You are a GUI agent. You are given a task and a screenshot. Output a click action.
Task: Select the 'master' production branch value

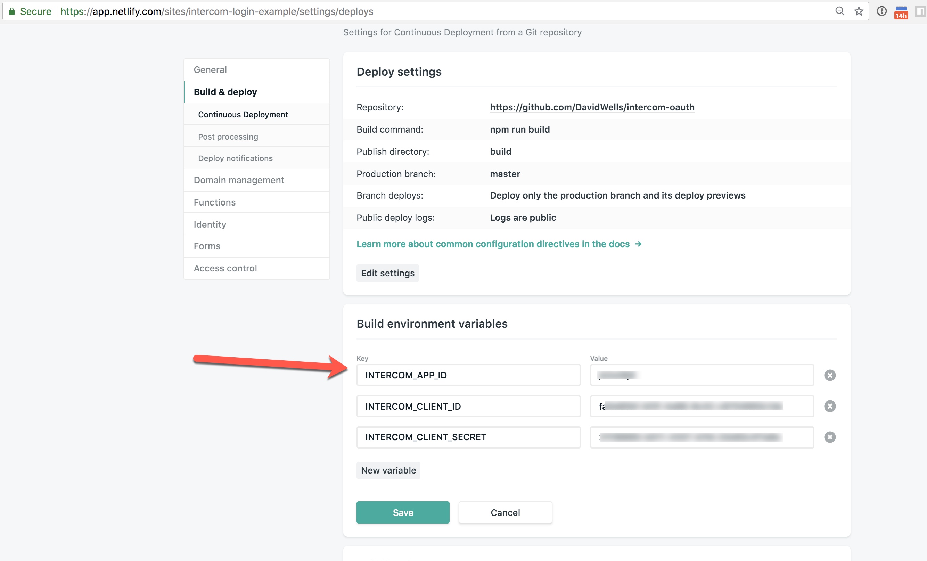point(505,174)
